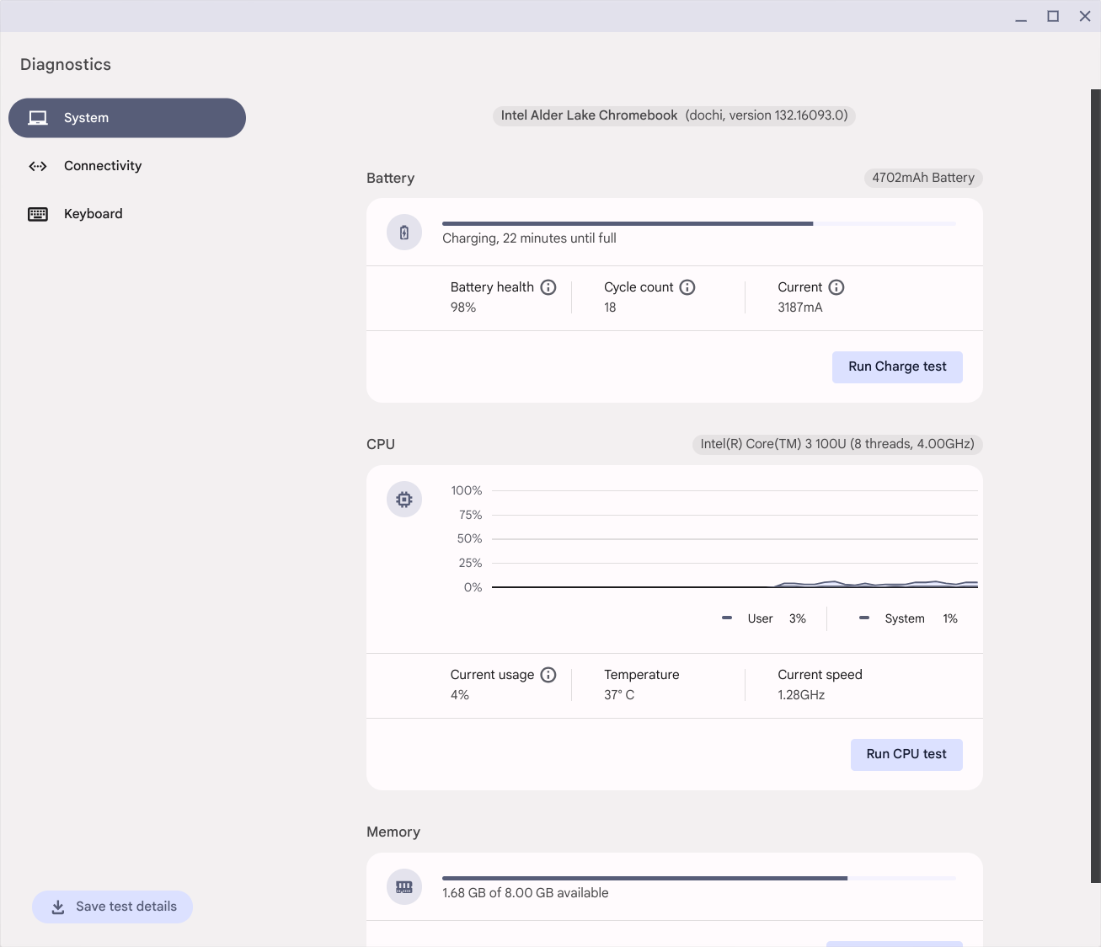Click the memory module icon
This screenshot has height=947, width=1101.
pos(404,887)
